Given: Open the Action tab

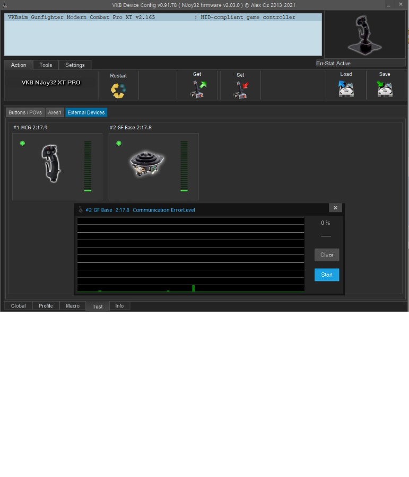Looking at the screenshot, I should [19, 65].
